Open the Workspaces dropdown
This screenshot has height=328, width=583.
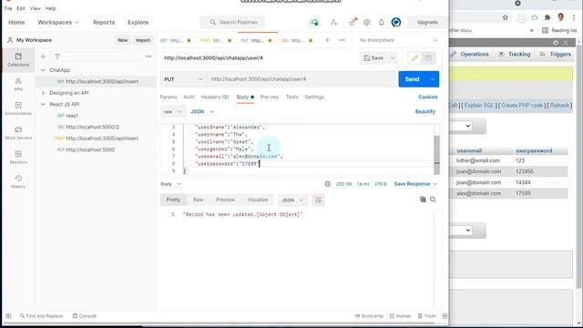coord(58,22)
